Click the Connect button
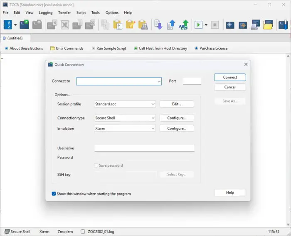 pyautogui.click(x=230, y=78)
